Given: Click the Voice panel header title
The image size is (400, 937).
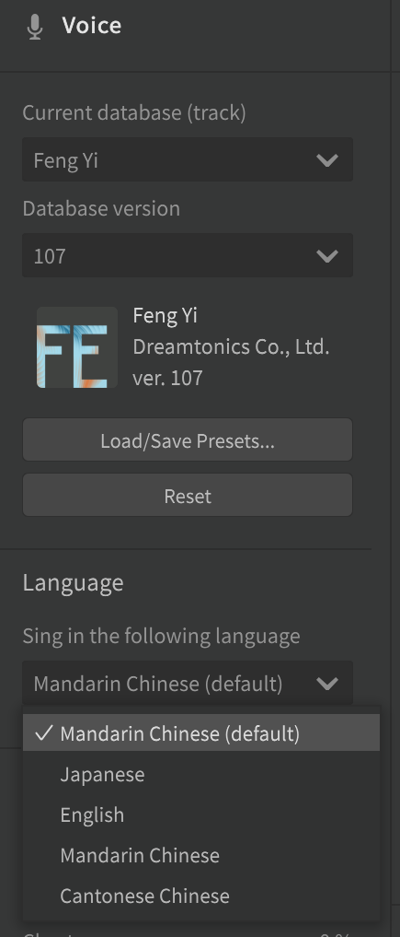Looking at the screenshot, I should point(92,26).
